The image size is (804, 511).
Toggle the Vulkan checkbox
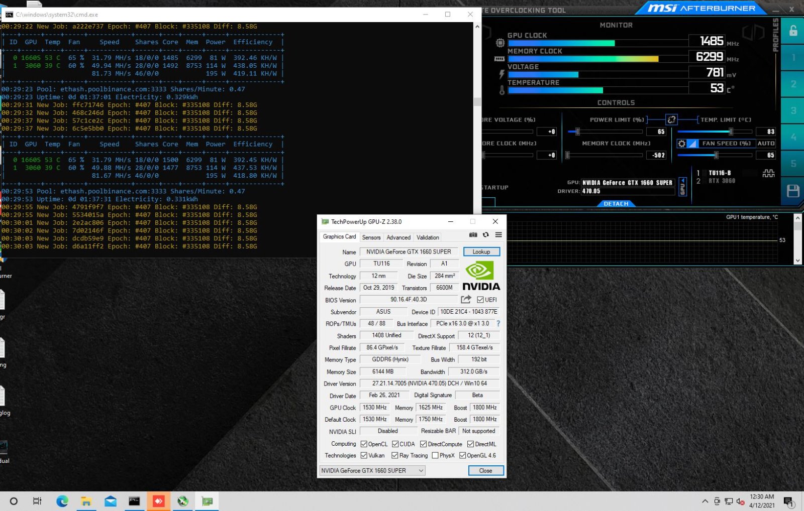pyautogui.click(x=364, y=455)
